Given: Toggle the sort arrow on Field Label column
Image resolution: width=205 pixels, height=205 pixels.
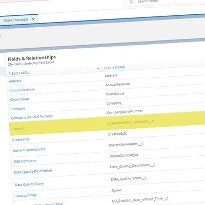Looking at the screenshot, I should tap(98, 69).
